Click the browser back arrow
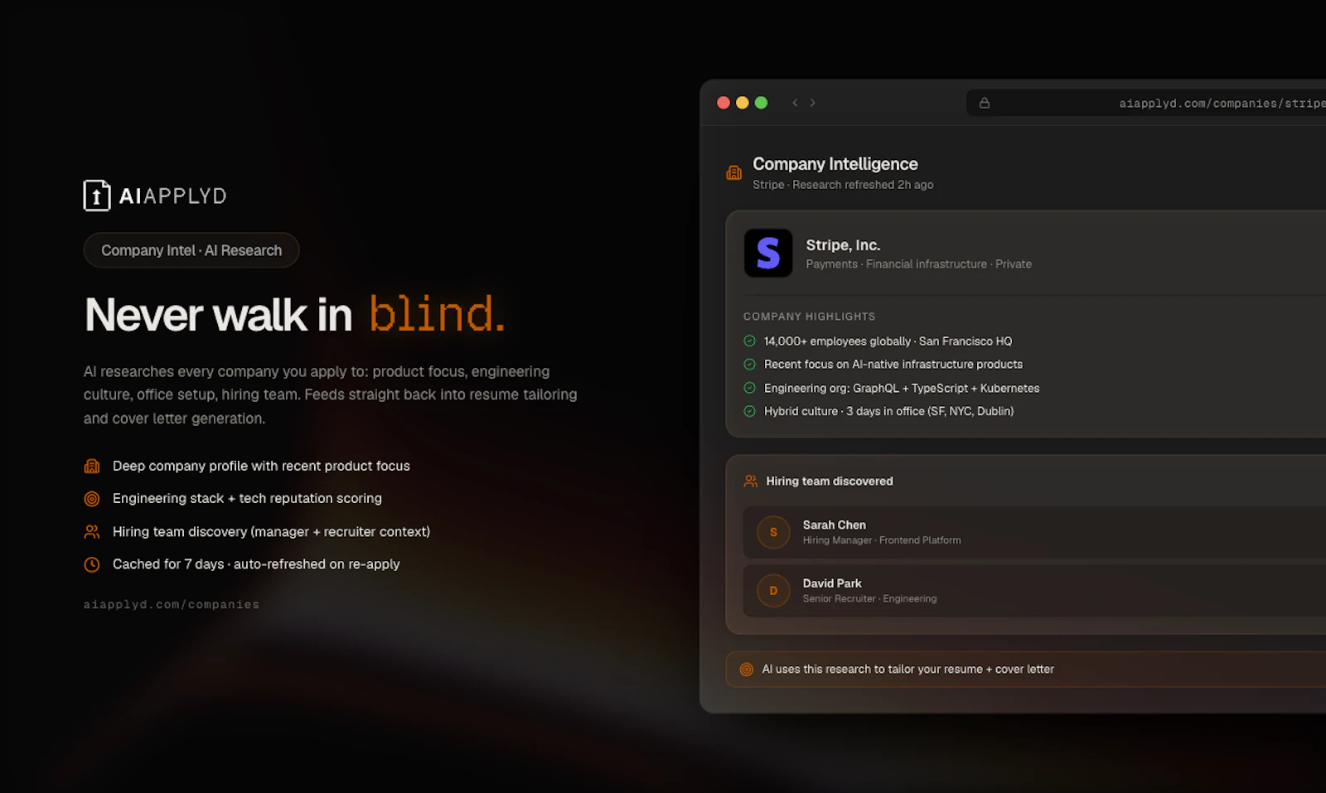The height and width of the screenshot is (793, 1326). pyautogui.click(x=795, y=103)
